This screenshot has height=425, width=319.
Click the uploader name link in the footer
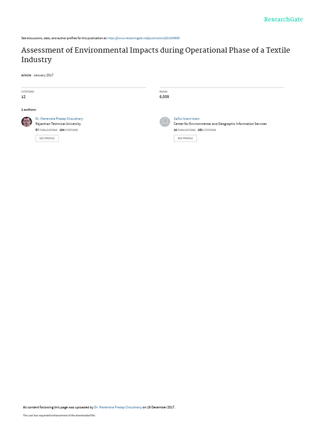coord(118,407)
